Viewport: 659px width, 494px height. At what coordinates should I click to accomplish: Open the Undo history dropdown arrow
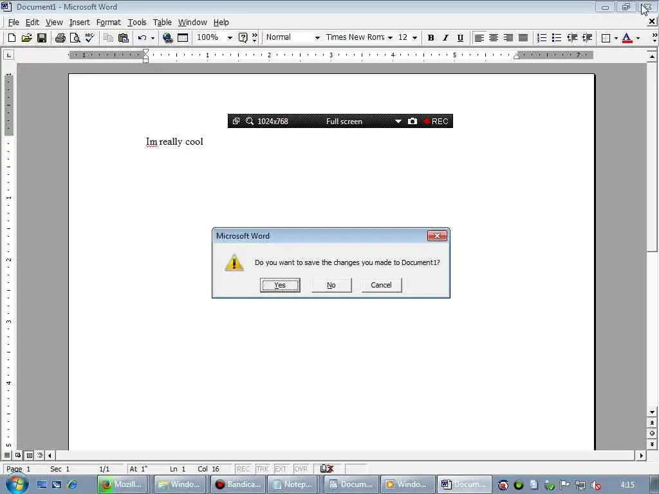tap(153, 38)
